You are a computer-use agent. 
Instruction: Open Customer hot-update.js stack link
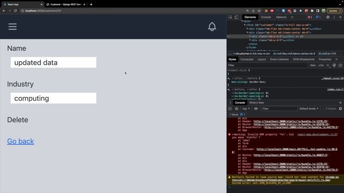[x=297, y=149]
